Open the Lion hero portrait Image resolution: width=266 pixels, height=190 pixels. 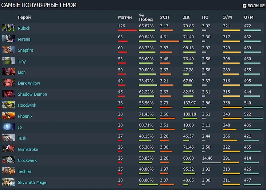coord(8,72)
